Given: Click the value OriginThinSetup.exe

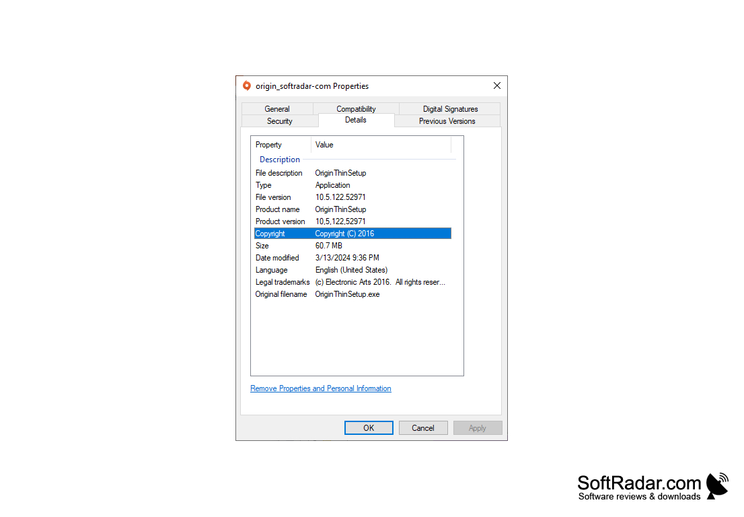Looking at the screenshot, I should point(347,294).
